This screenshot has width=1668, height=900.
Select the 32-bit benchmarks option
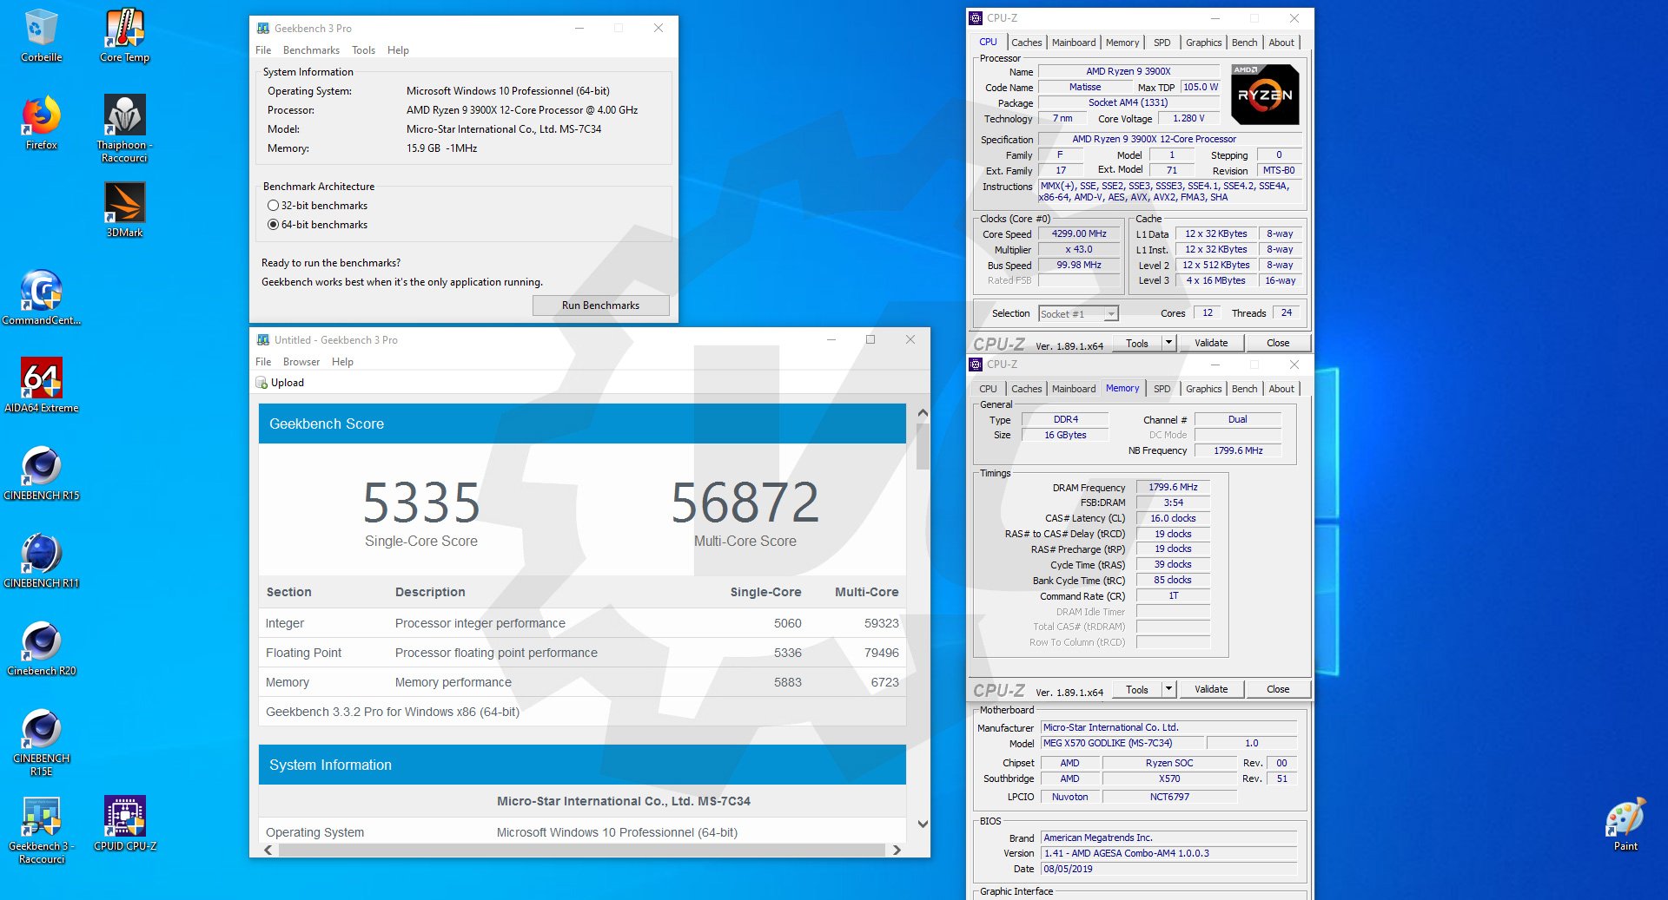click(x=274, y=206)
